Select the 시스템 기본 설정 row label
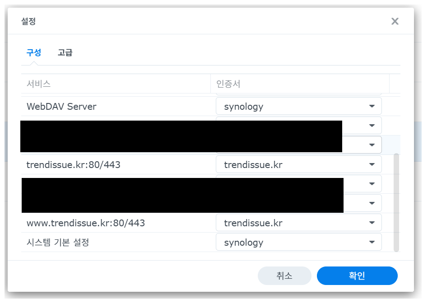The image size is (423, 299). [58, 243]
